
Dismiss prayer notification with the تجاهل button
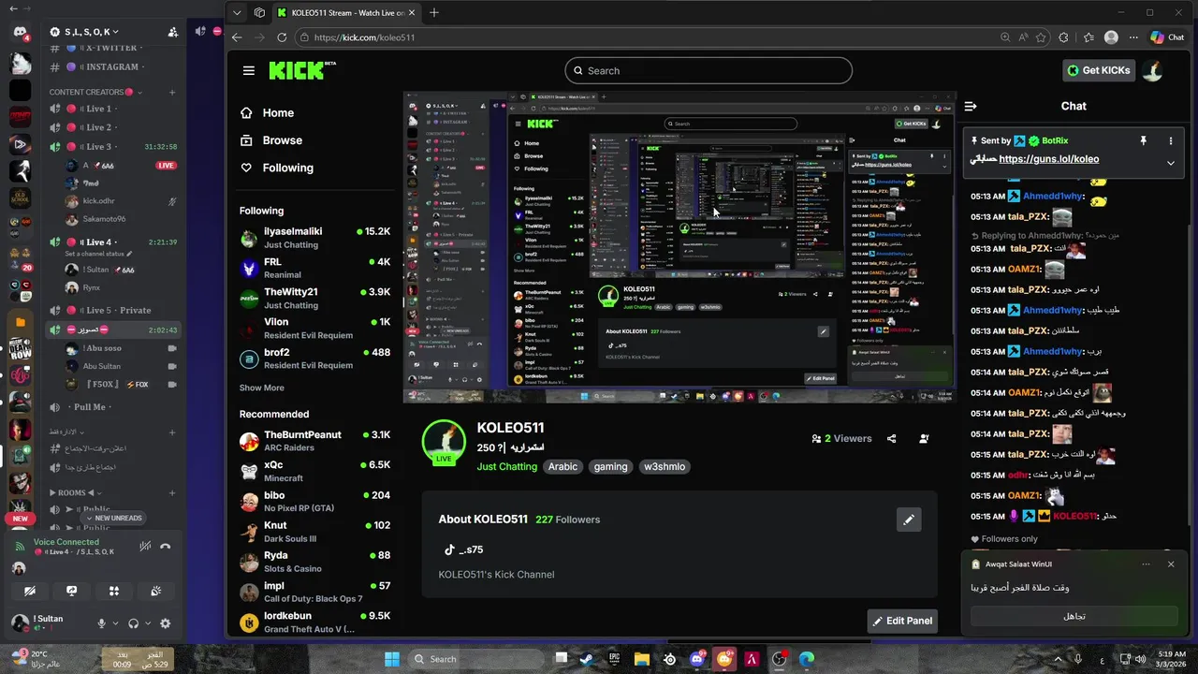(1074, 616)
